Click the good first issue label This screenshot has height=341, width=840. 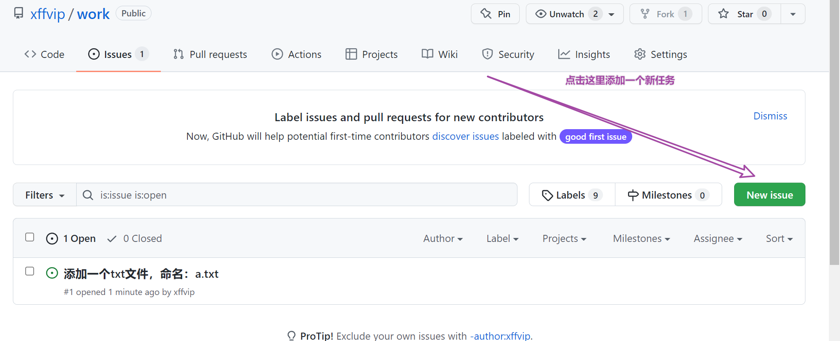tap(595, 137)
